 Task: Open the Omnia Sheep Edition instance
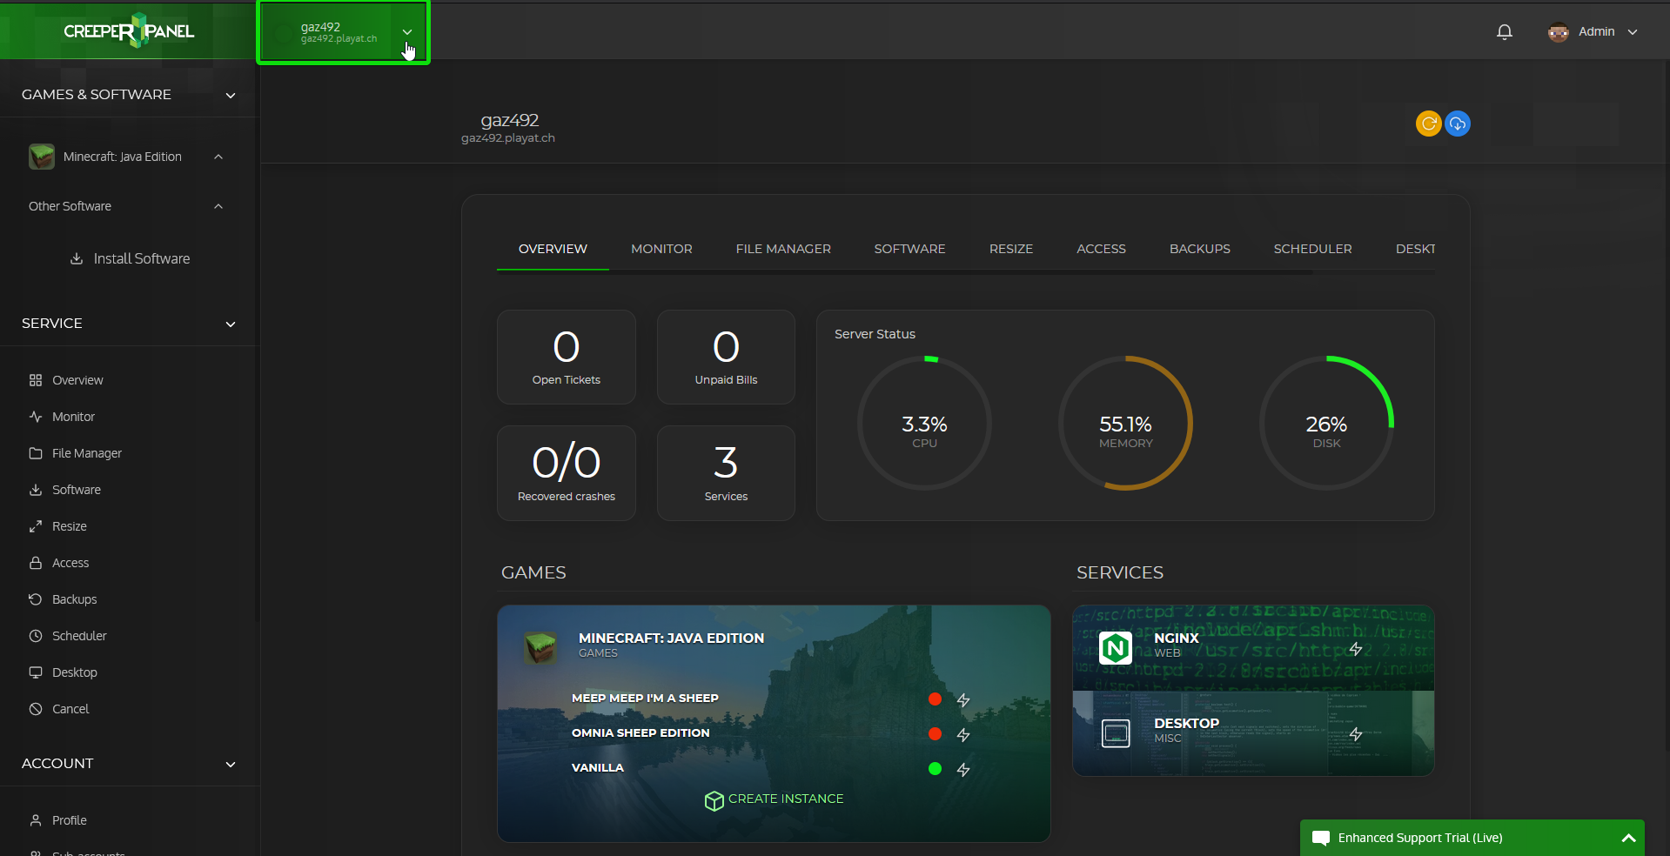tap(641, 732)
